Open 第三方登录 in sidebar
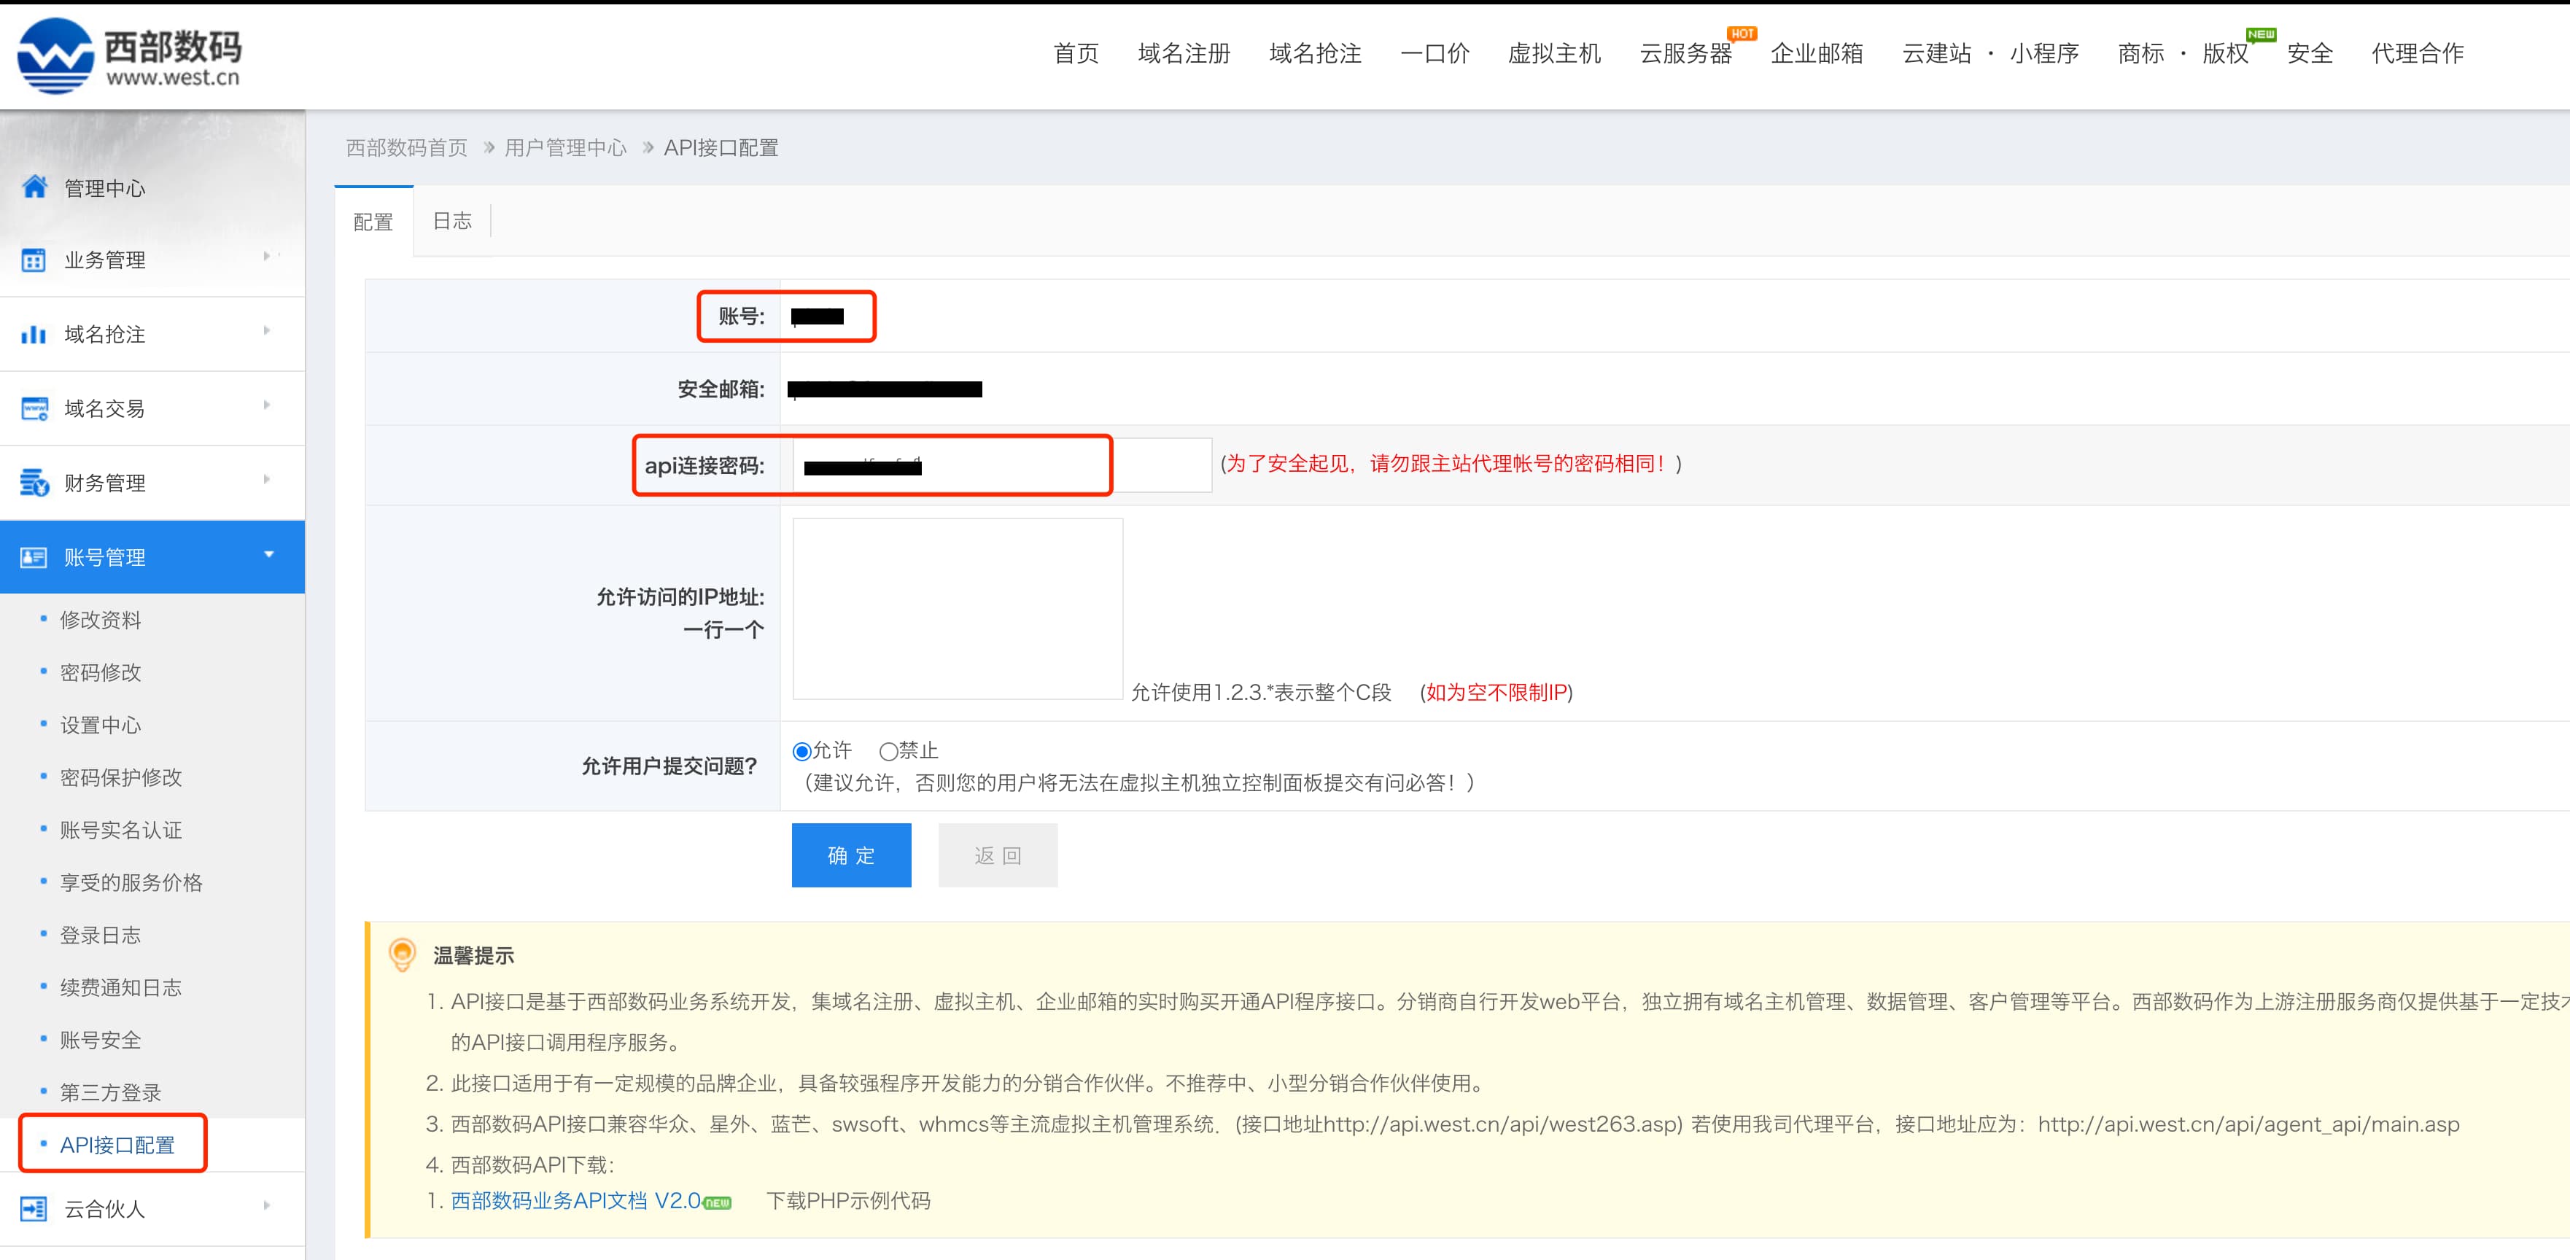This screenshot has height=1260, width=2570. [111, 1092]
